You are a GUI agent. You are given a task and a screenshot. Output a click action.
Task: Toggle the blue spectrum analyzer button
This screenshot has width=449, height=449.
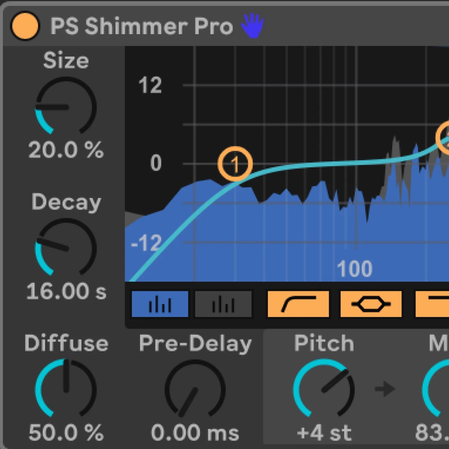[160, 304]
